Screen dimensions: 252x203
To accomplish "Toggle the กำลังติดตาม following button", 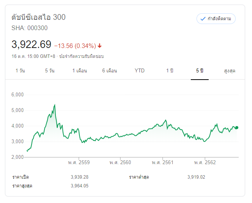I will 216,19.
